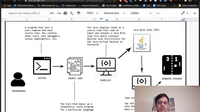Click the paragraph describing the Java compiler
The image size is (200, 112).
coord(106,36)
